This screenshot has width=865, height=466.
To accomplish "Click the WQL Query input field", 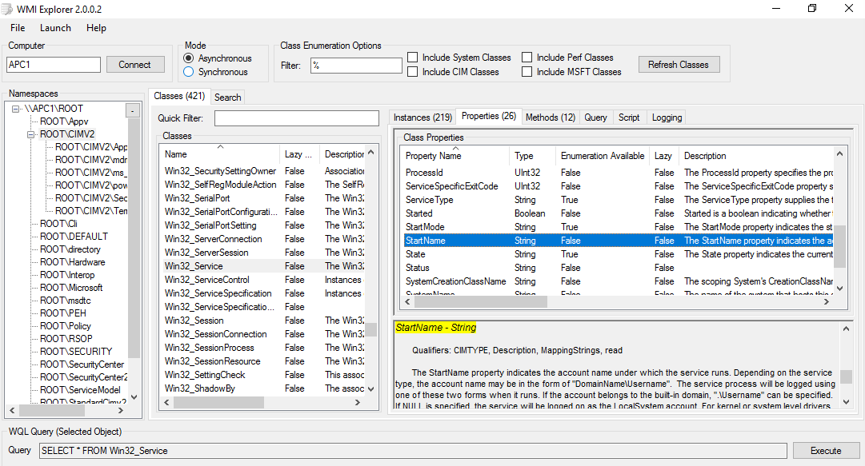I will pyautogui.click(x=414, y=451).
